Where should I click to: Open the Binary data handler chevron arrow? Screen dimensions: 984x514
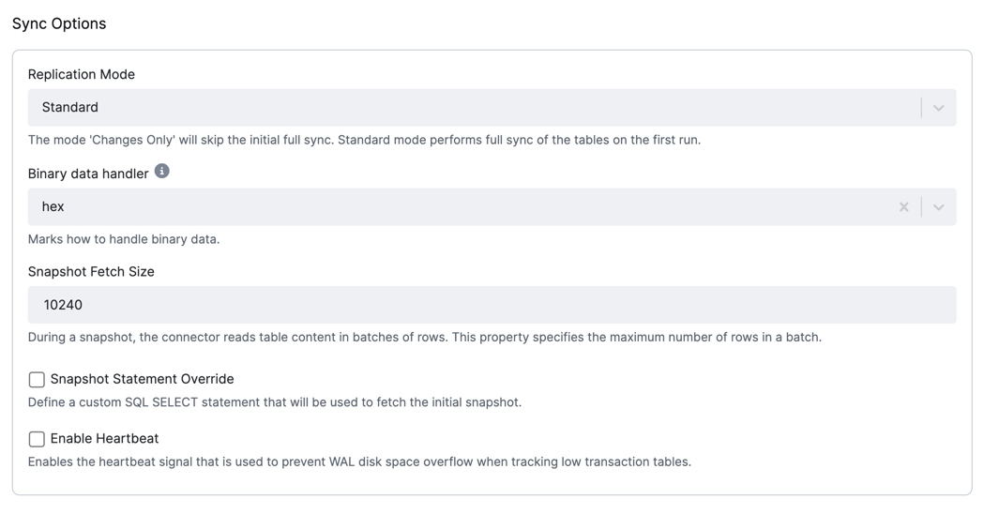(x=938, y=207)
